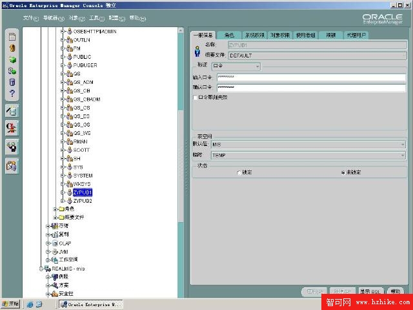
Task: Open the 导航器 menu
Action: point(54,18)
